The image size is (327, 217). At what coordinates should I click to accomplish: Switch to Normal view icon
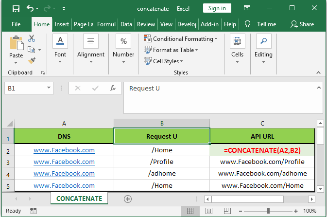[x=190, y=211]
